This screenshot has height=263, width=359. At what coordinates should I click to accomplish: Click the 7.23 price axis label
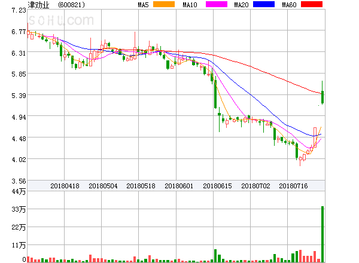[x=19, y=10]
